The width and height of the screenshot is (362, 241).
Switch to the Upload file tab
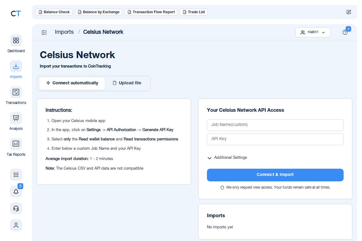click(x=127, y=83)
